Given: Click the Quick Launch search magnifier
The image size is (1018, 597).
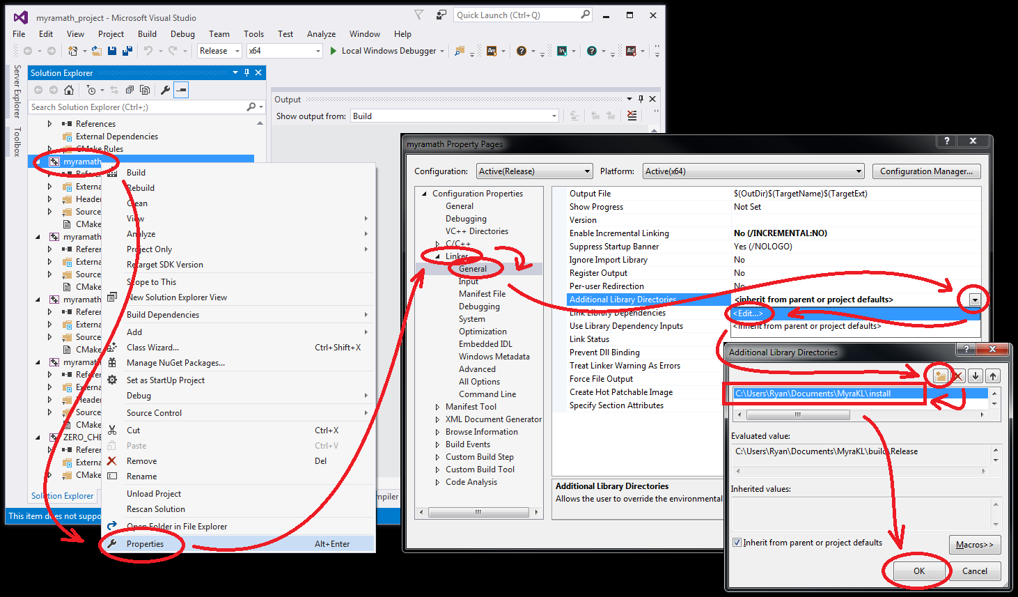Looking at the screenshot, I should point(585,15).
